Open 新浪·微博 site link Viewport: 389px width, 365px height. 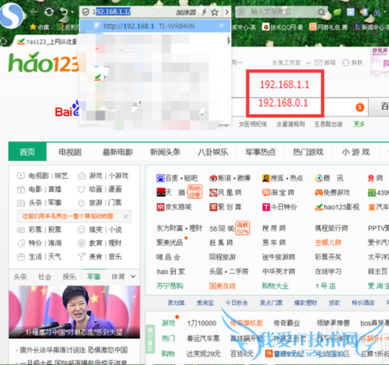coord(230,178)
